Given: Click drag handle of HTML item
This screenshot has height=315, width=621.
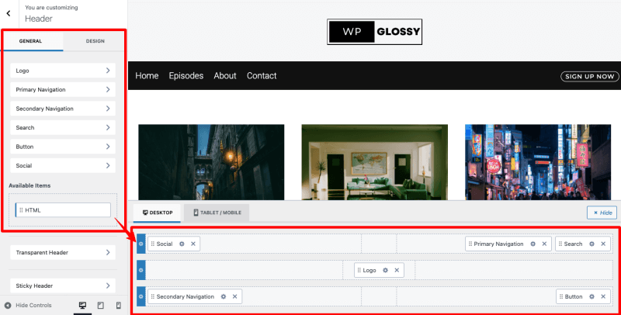Looking at the screenshot, I should pyautogui.click(x=21, y=210).
